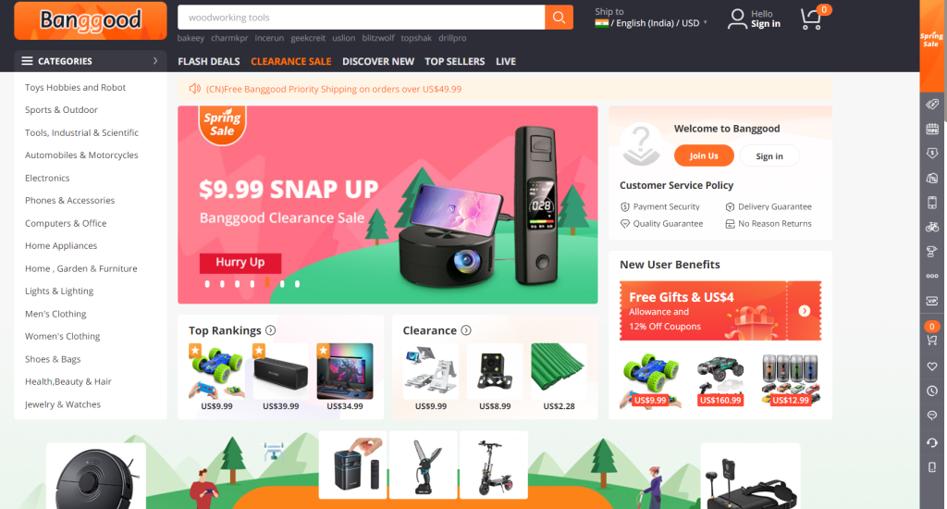Go to FLASH DEALS in the nav bar
The height and width of the screenshot is (509, 947).
click(209, 61)
